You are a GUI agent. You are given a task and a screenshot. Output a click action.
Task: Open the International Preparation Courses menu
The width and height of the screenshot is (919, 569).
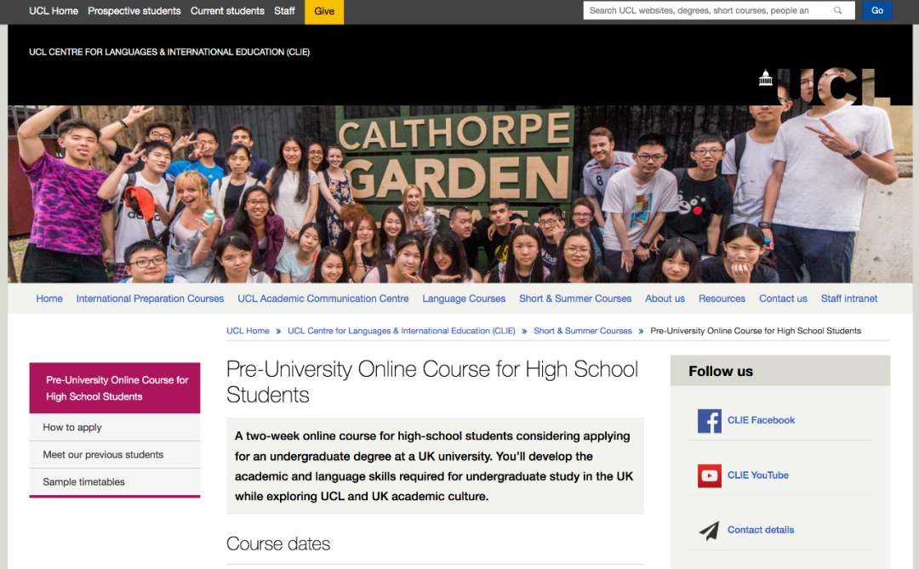150,299
